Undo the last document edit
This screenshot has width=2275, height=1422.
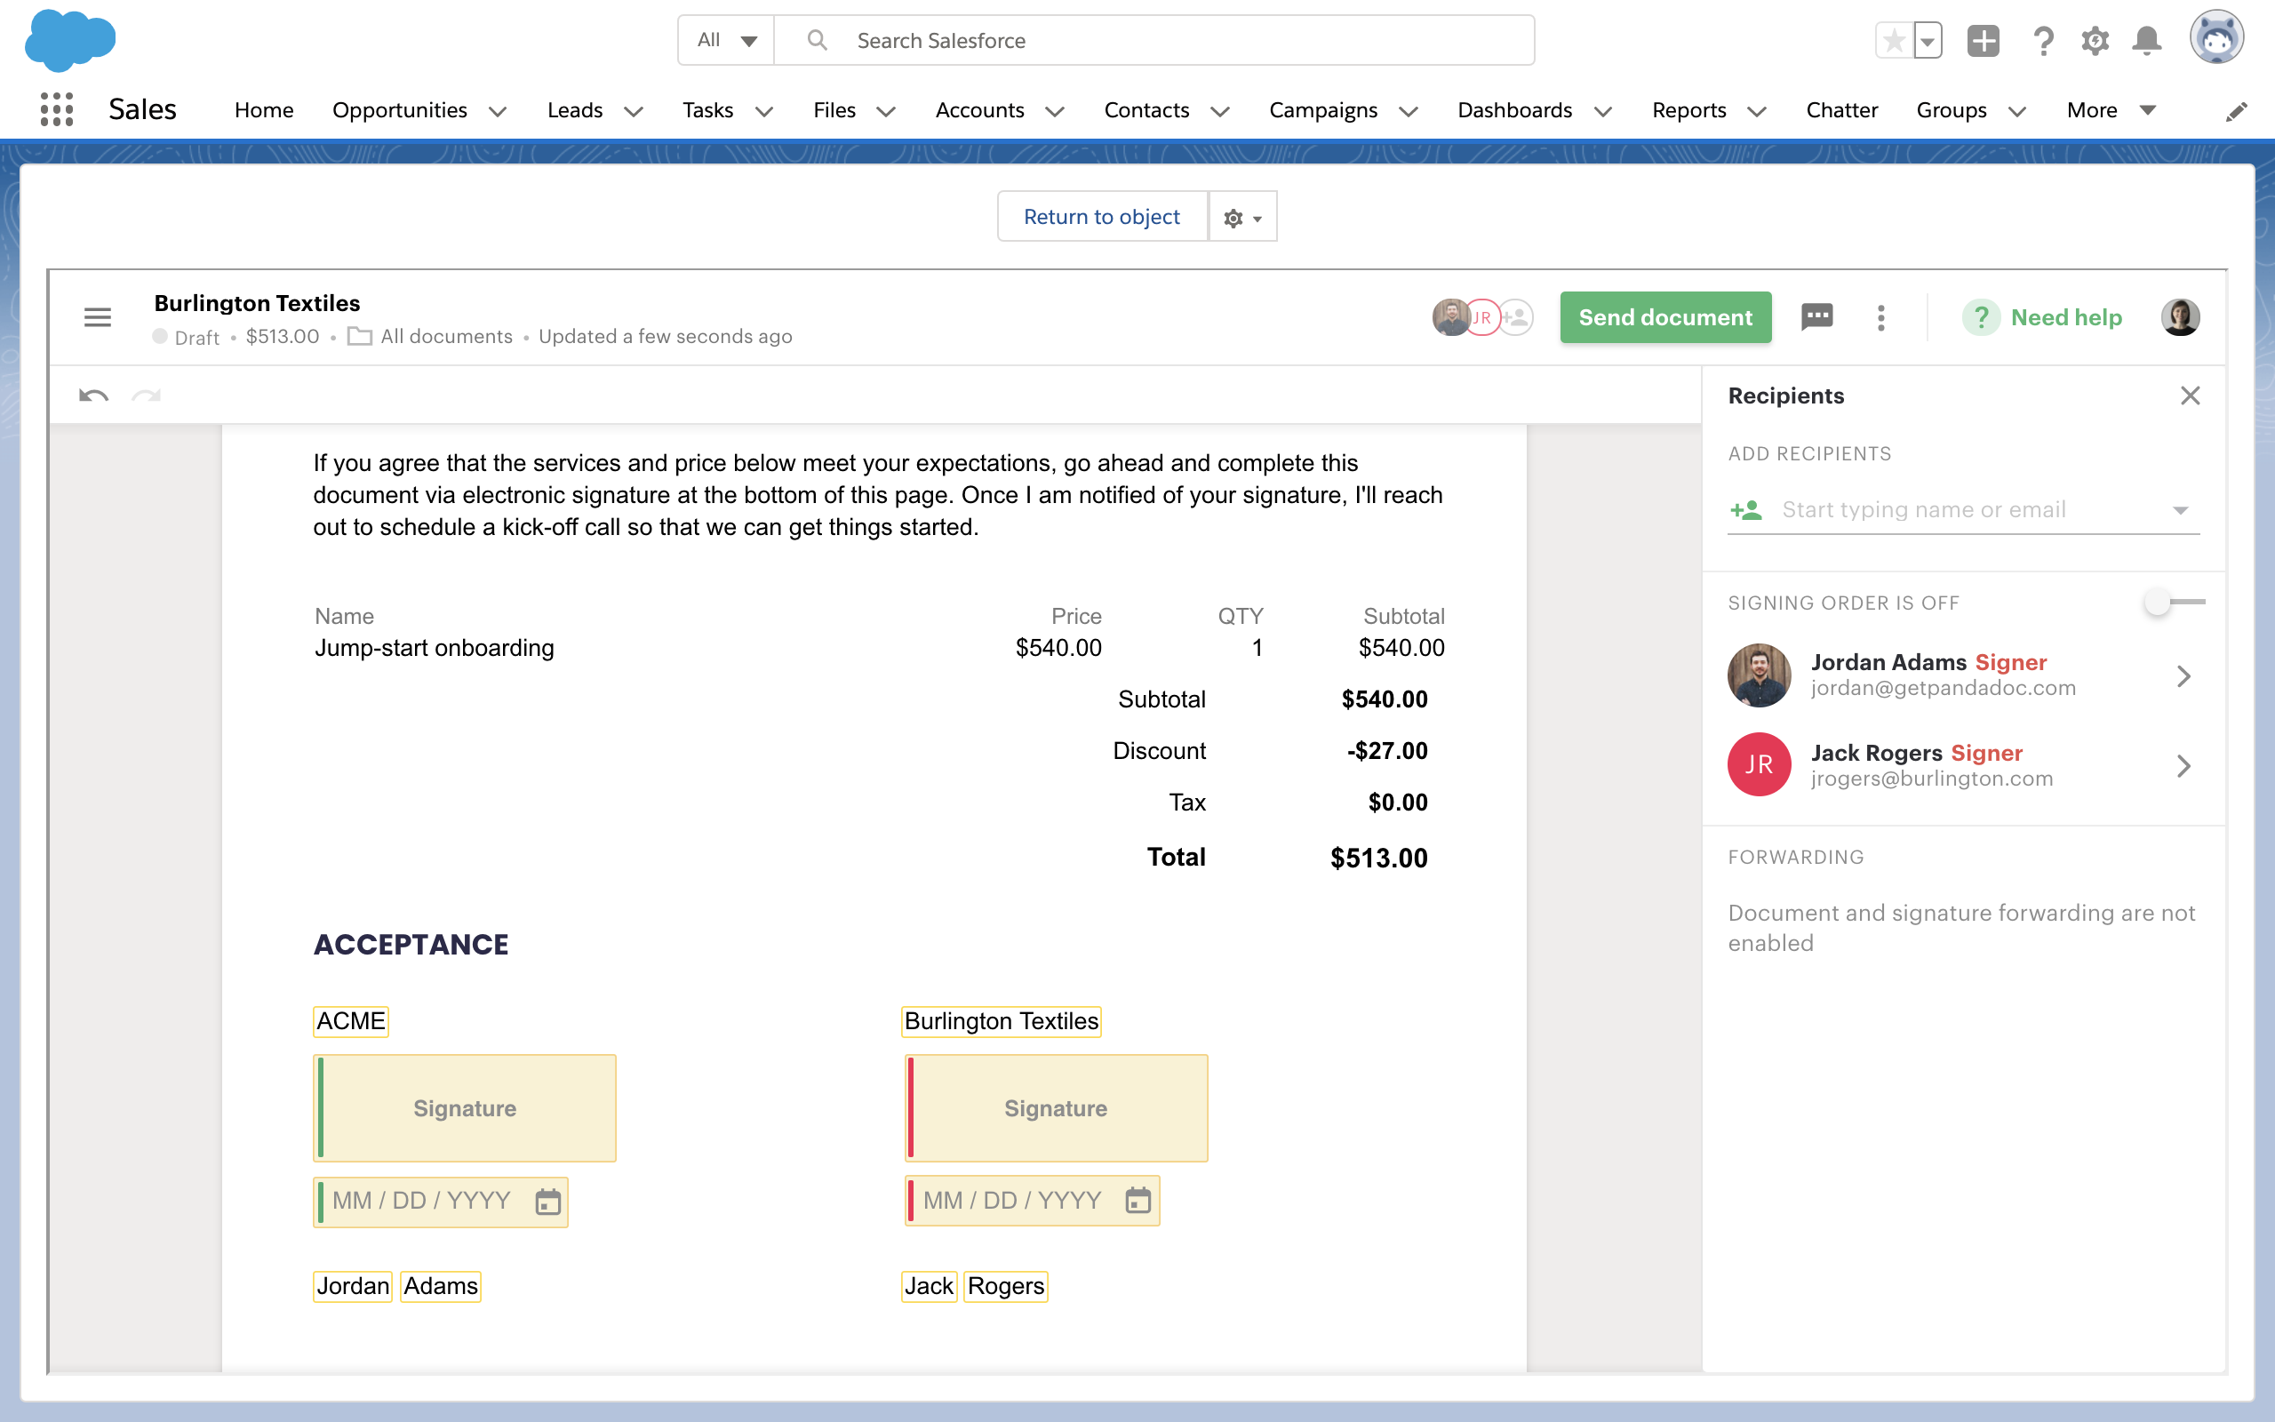point(93,395)
